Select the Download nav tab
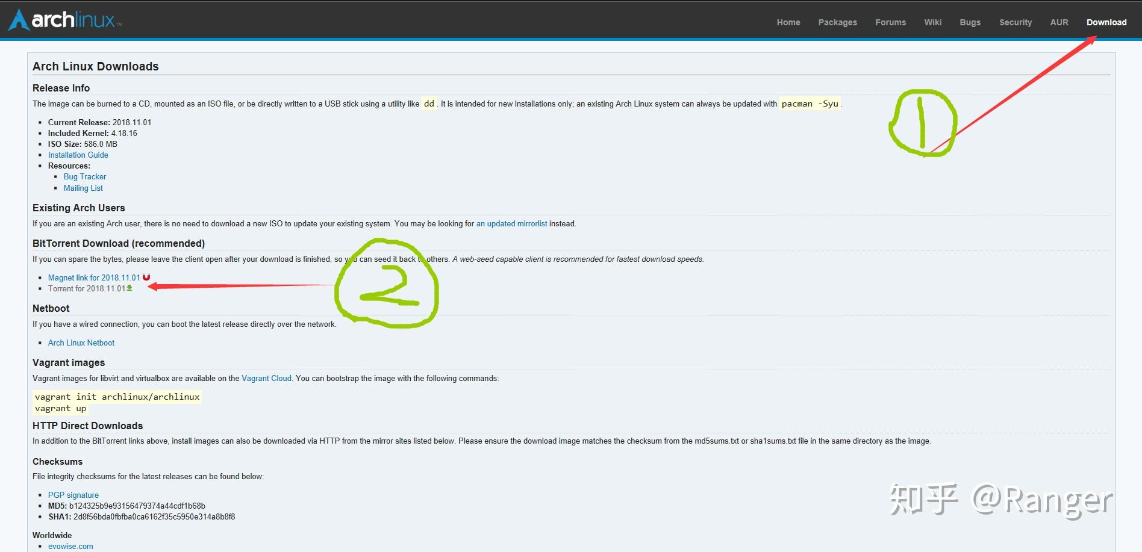Screen dimensions: 1142x552 1106,22
